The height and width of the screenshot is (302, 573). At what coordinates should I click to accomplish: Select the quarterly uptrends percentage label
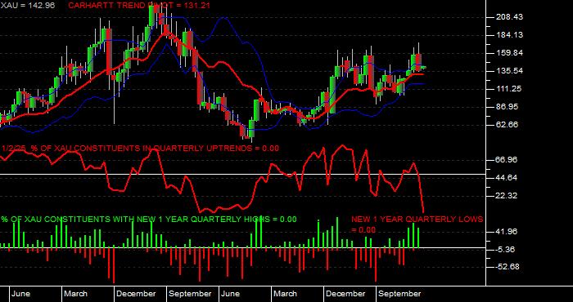(x=141, y=149)
